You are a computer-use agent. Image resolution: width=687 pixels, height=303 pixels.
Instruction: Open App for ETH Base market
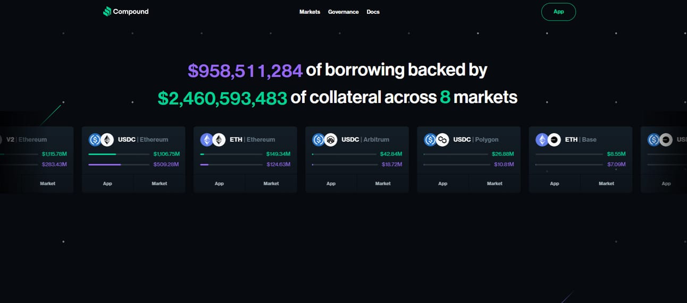pyautogui.click(x=555, y=184)
